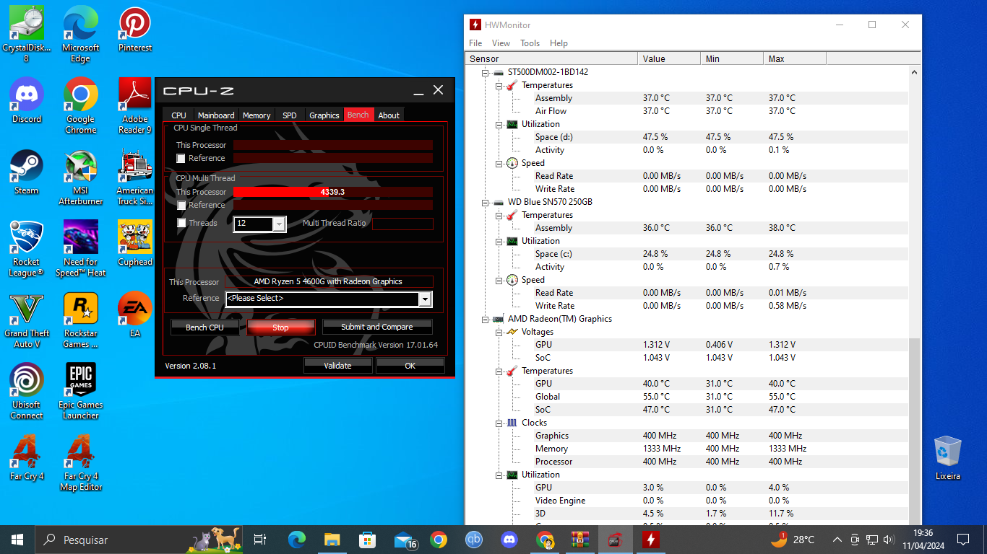The image size is (987, 554).
Task: Open CrystalDiskInfo 8 desktop shortcut
Action: click(27, 34)
